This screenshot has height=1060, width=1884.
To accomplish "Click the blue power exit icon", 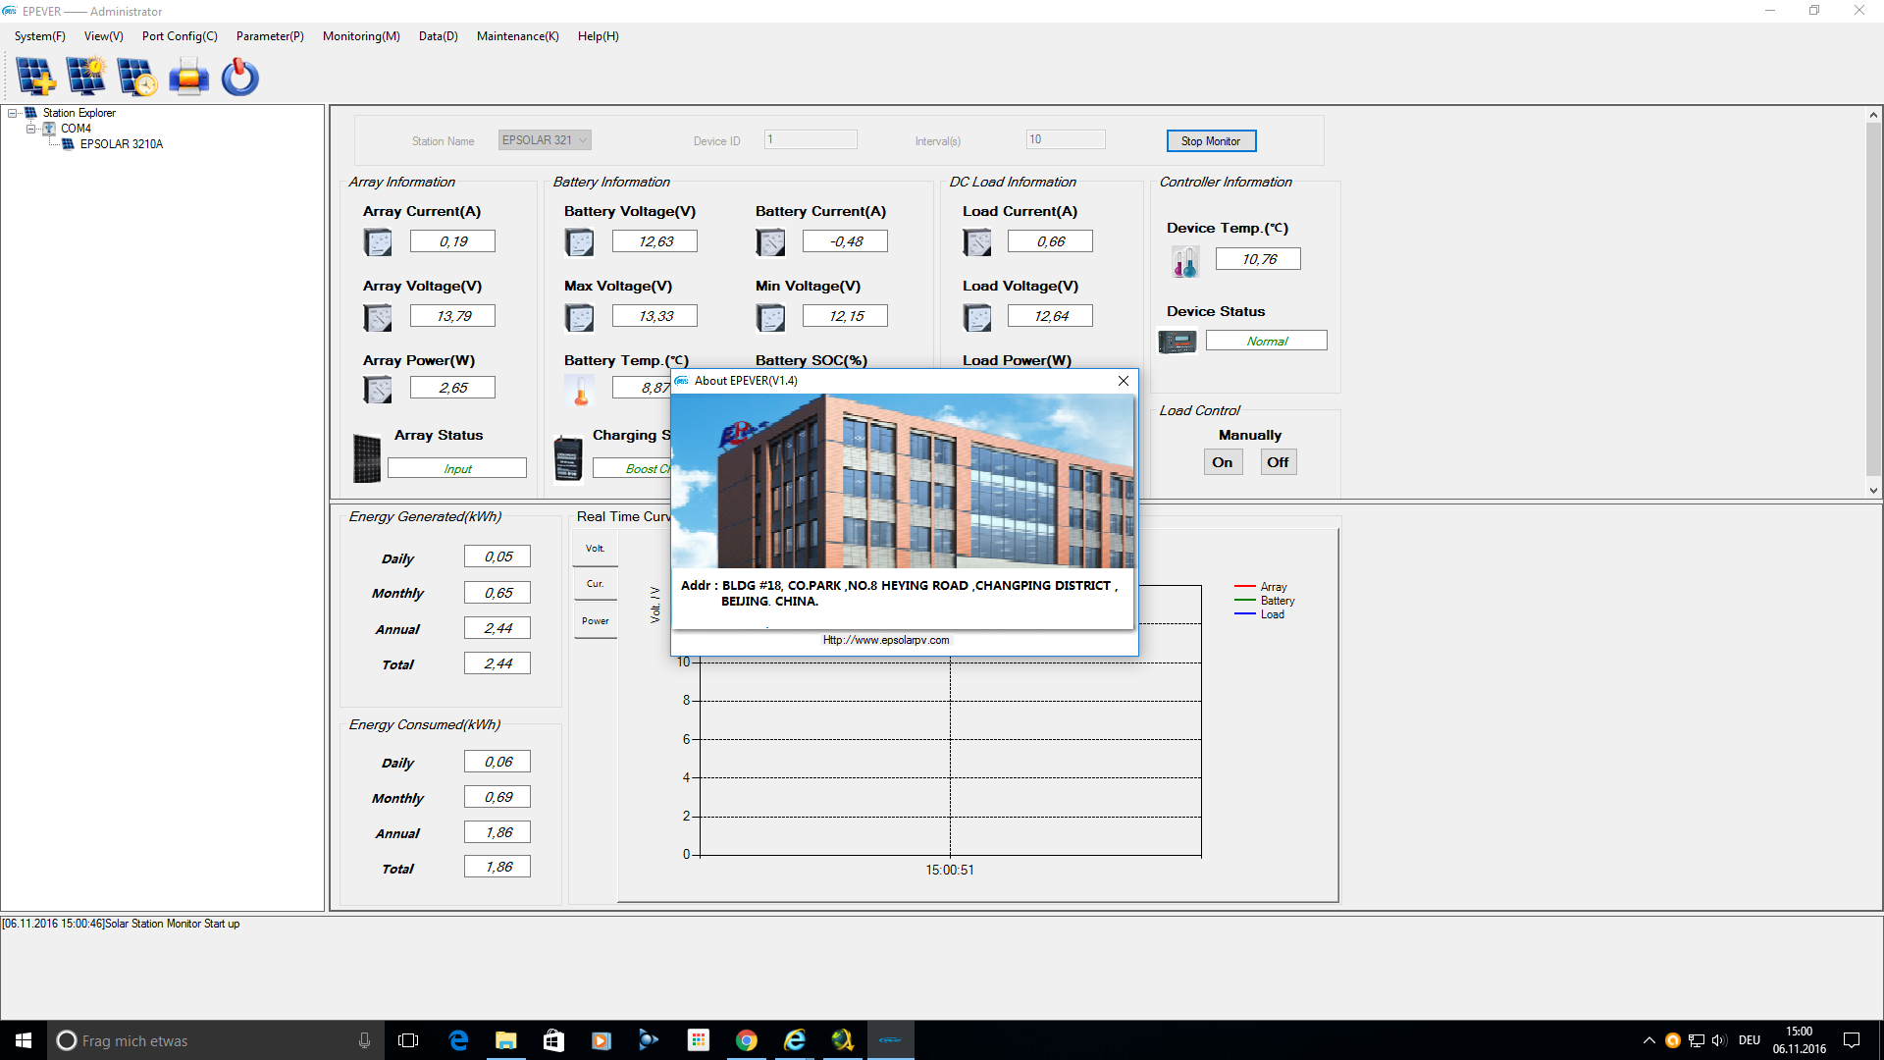I will [239, 77].
